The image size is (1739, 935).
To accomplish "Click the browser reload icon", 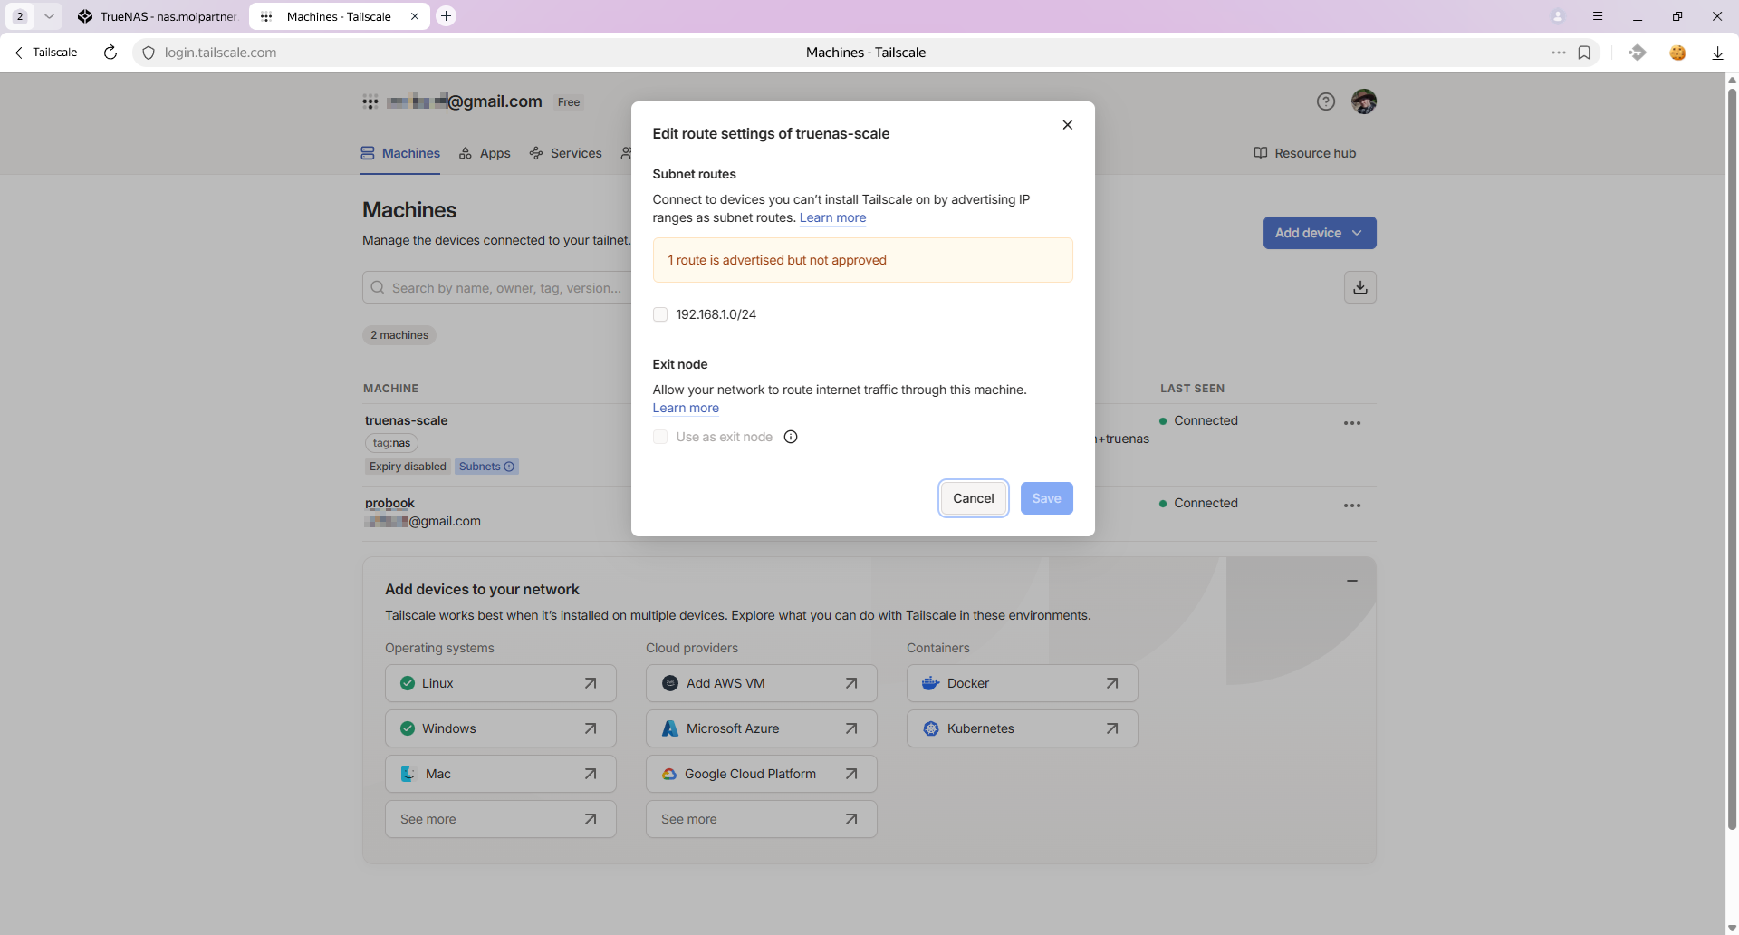I will point(110,53).
